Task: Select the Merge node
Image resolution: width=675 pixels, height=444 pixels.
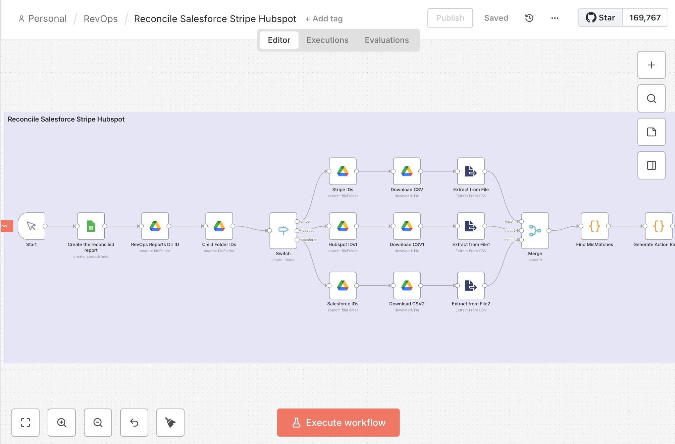Action: pyautogui.click(x=535, y=230)
